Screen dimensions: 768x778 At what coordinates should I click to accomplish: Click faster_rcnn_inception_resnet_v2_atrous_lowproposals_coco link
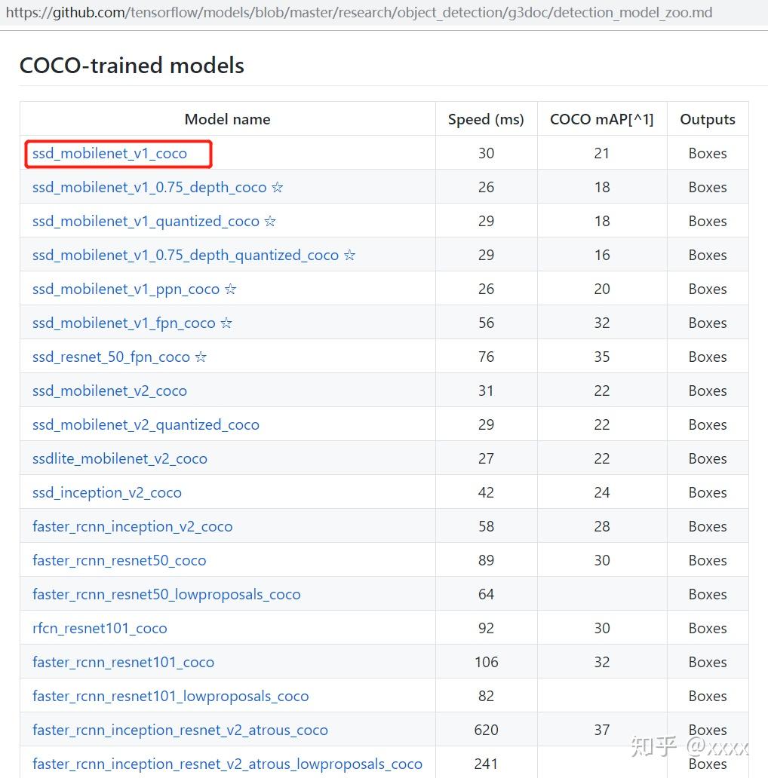(x=227, y=764)
